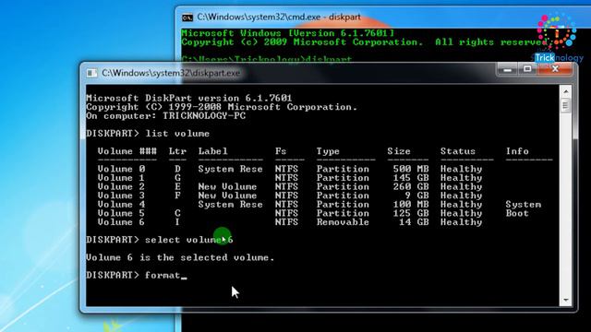591x332 pixels.
Task: Click the 'Ltr' column header
Action: [x=177, y=151]
